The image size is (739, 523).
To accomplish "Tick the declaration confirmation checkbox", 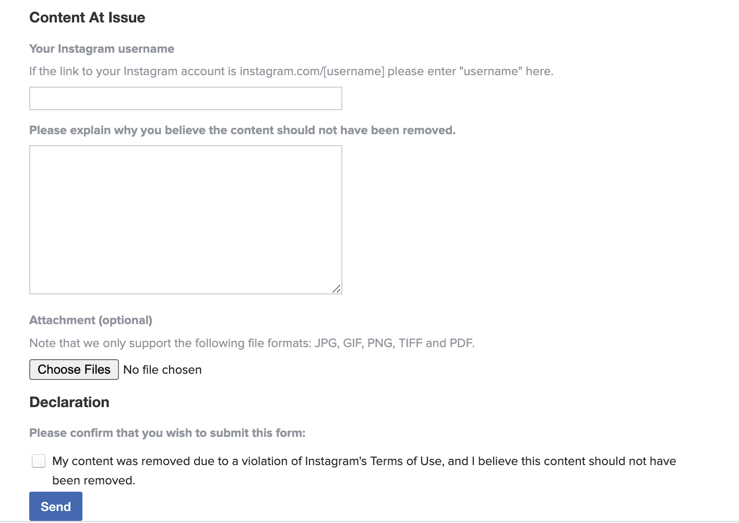I will coord(39,461).
